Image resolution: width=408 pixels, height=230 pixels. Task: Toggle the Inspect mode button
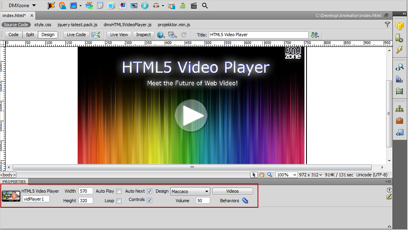[143, 35]
